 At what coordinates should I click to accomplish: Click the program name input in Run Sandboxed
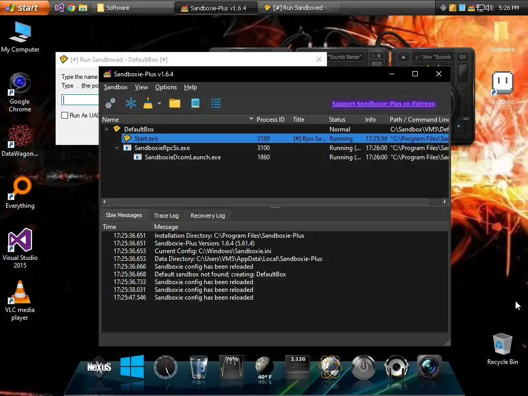click(x=80, y=100)
